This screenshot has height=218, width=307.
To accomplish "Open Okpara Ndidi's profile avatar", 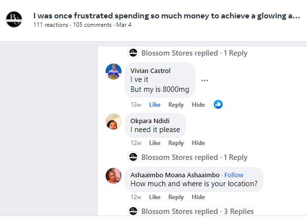I will pos(114,122).
